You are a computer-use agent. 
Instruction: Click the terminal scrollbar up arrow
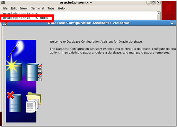click(x=159, y=13)
